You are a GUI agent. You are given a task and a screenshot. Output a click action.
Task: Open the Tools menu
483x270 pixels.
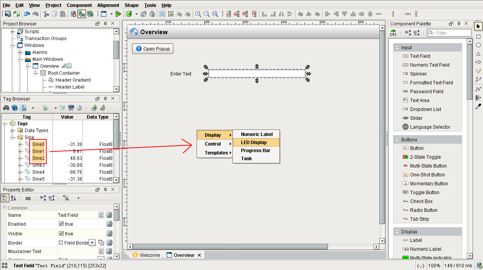[x=150, y=5]
